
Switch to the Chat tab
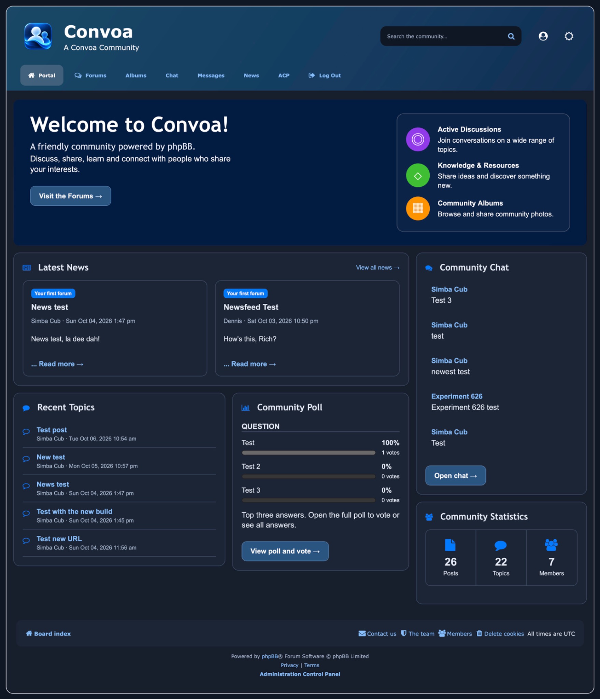(x=172, y=75)
